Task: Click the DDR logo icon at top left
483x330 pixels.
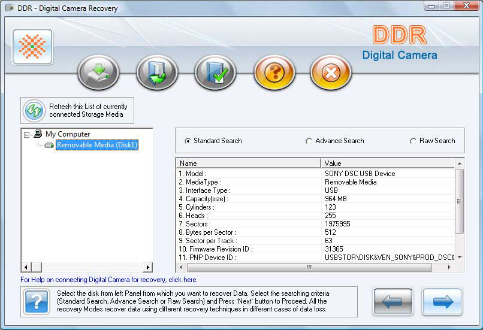Action: coord(32,47)
